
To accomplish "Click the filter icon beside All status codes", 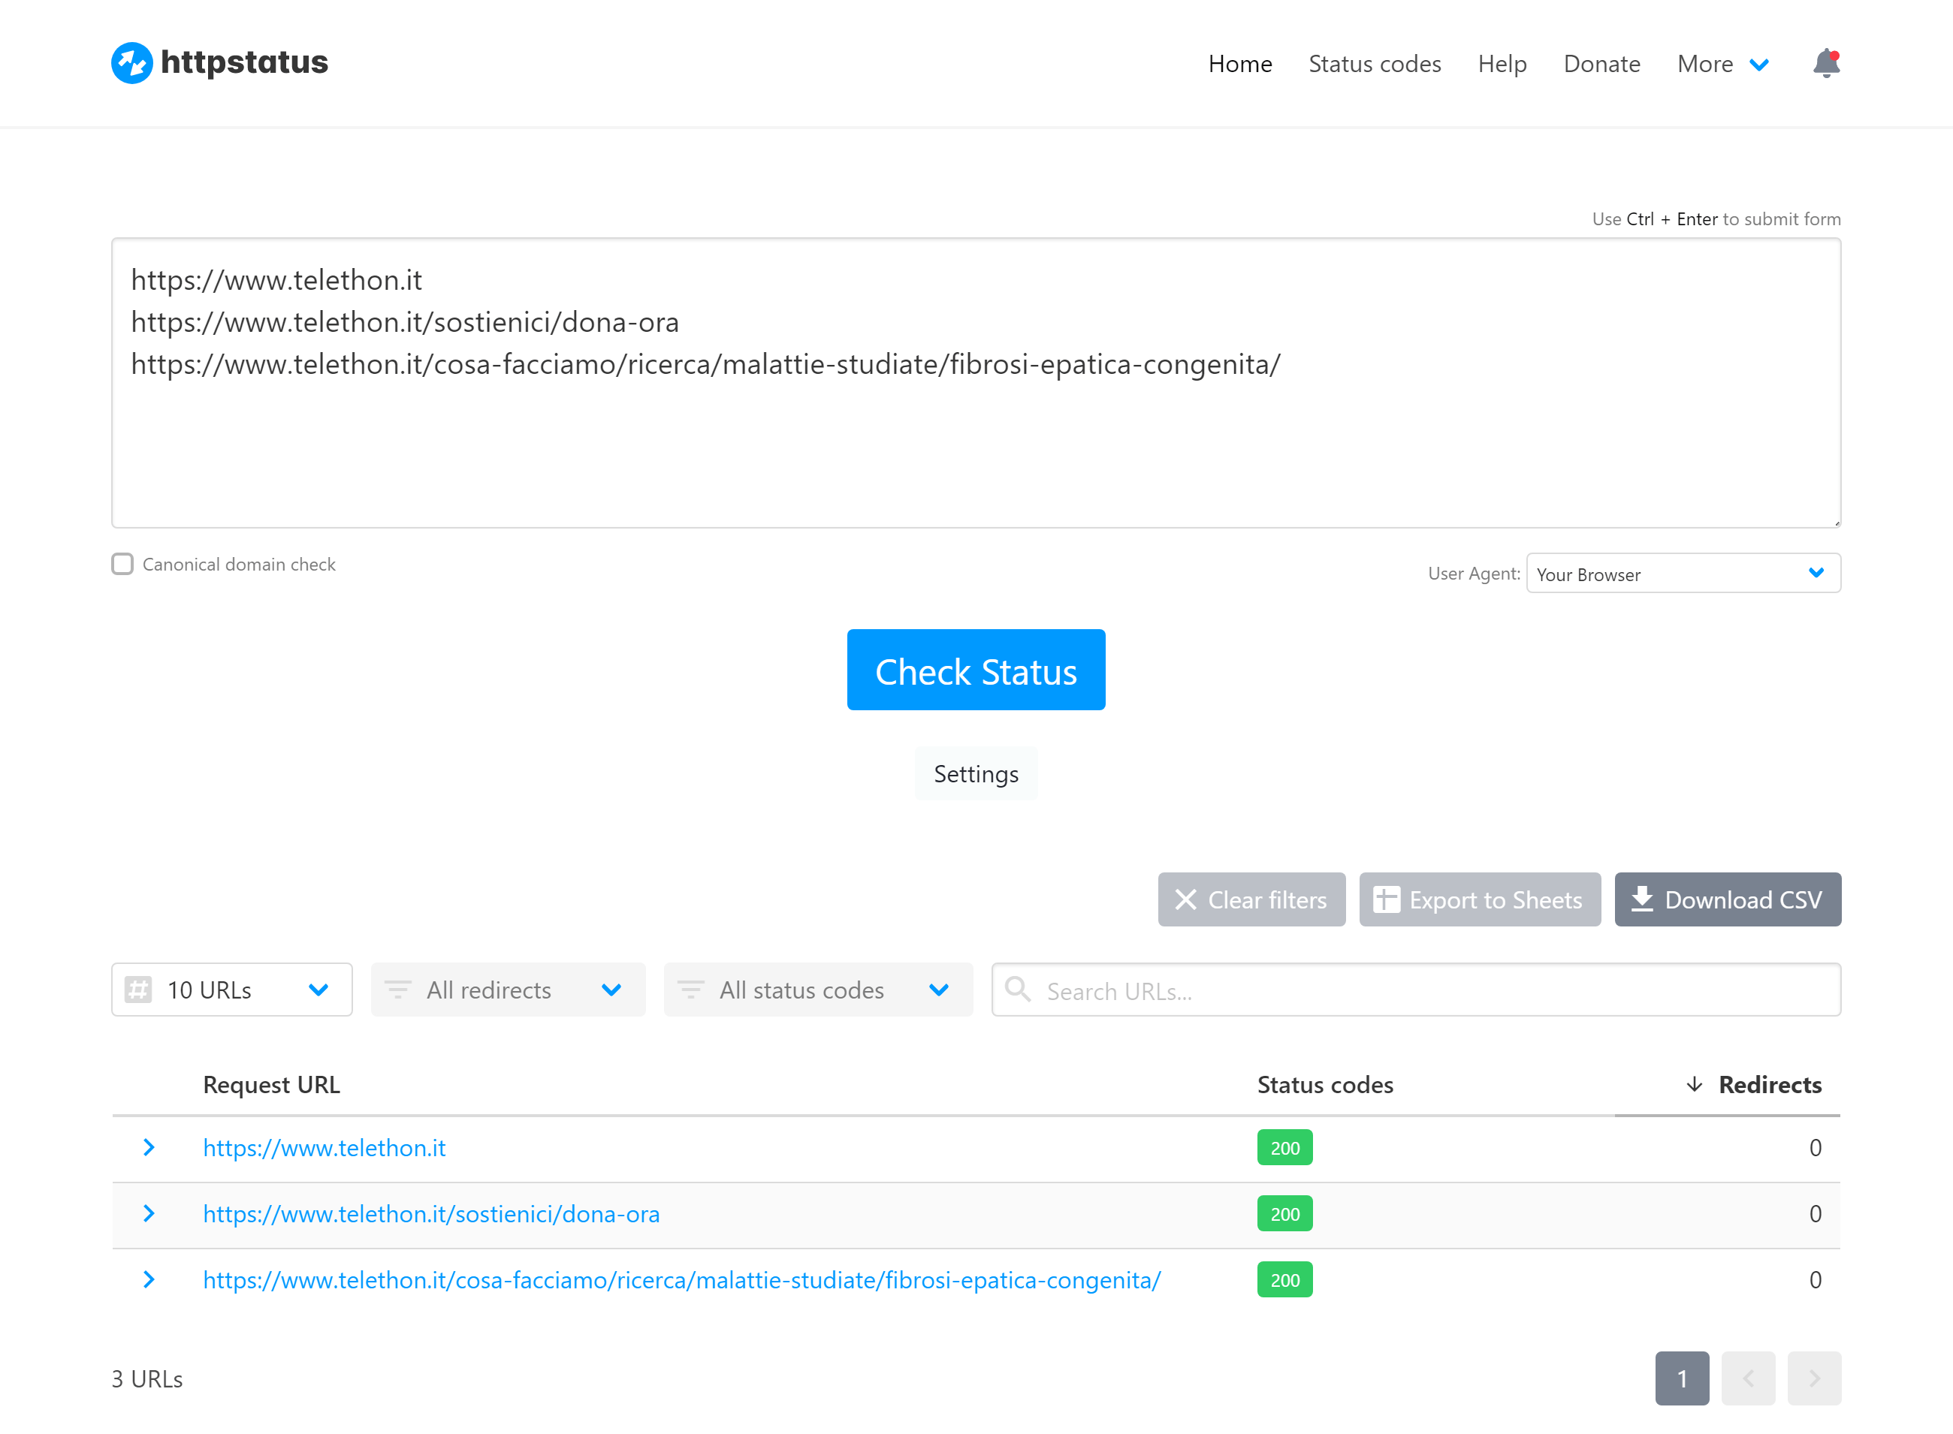I will (x=690, y=990).
